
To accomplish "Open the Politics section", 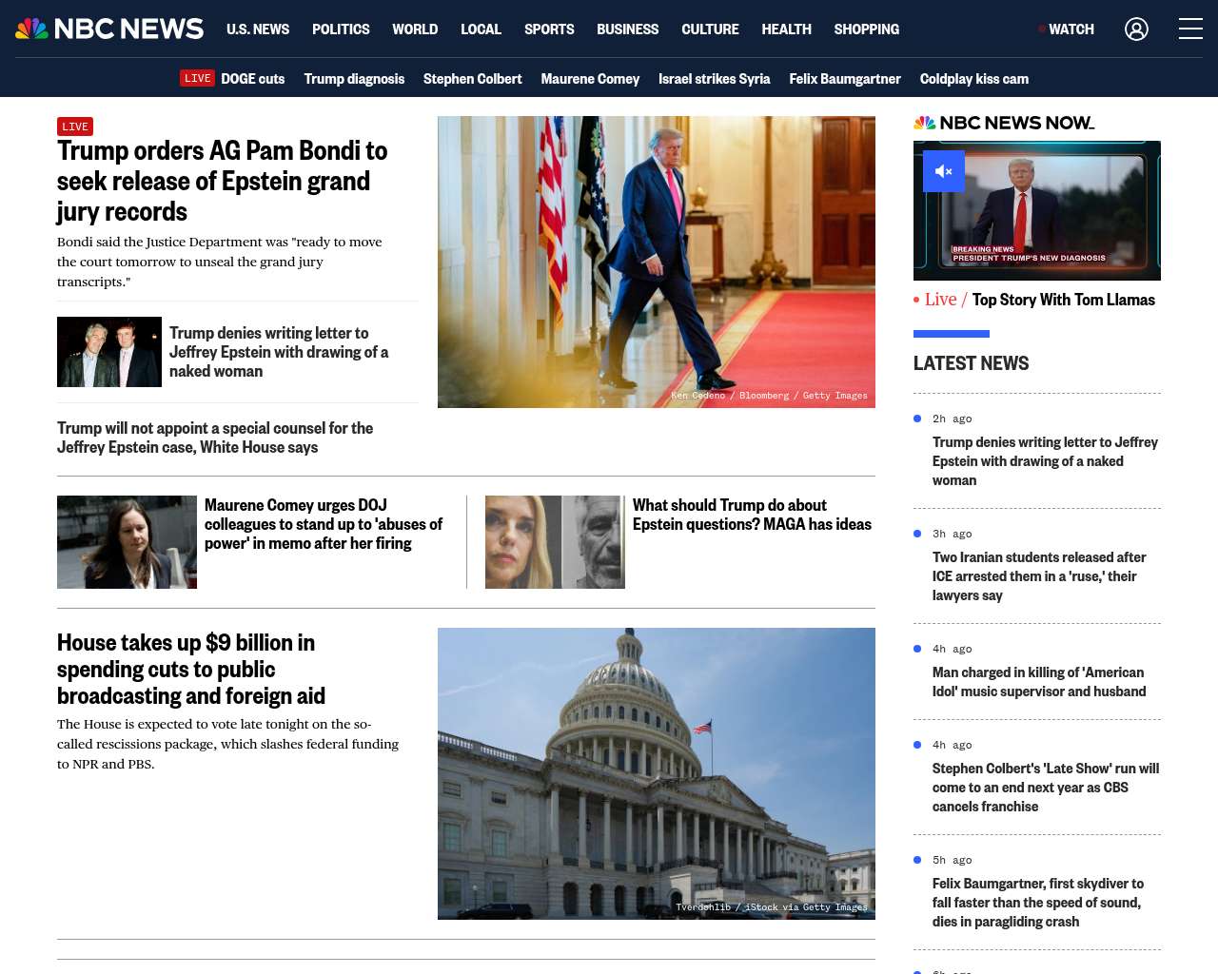I will point(341,29).
